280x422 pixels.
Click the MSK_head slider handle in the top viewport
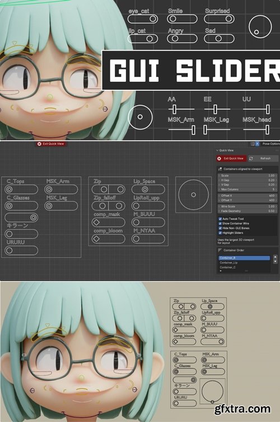267,130
